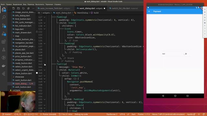
Task: Tap the back arrow in Payment screen
Action: [x=149, y=12]
